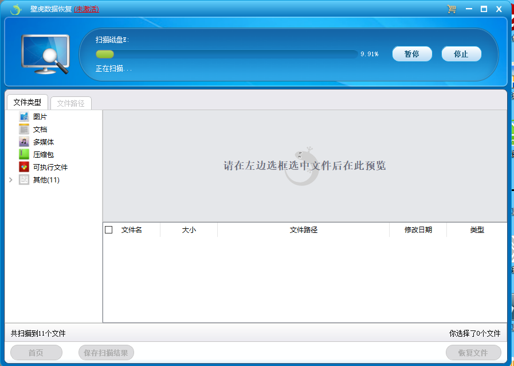Expand the 其他(11) tree node
The width and height of the screenshot is (514, 366).
10,179
